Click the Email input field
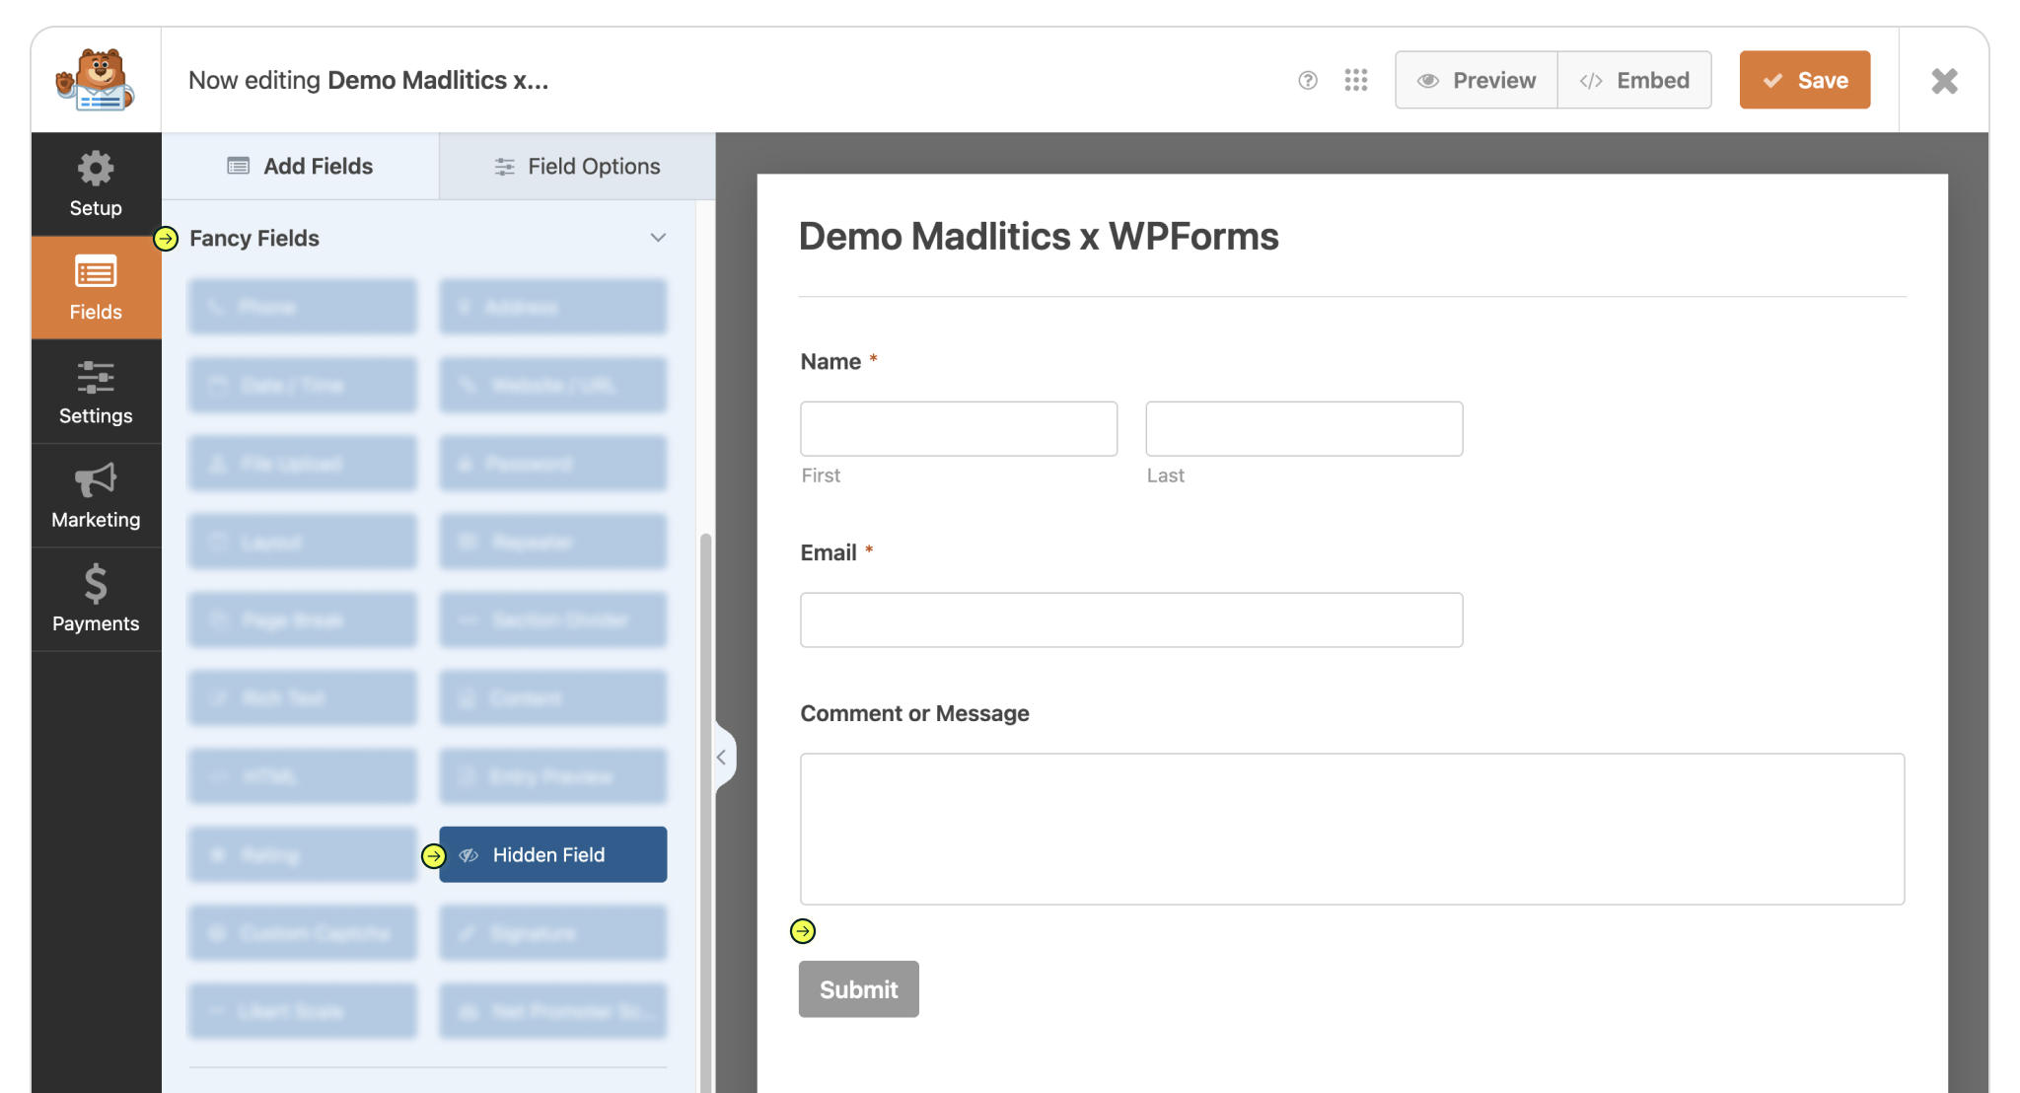Viewport: 2020px width, 1093px height. 1131,620
